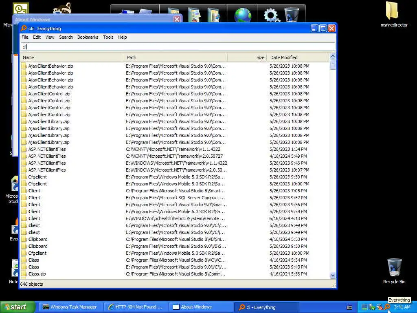Sort results by the Path column header
The image size is (417, 313).
[175, 57]
